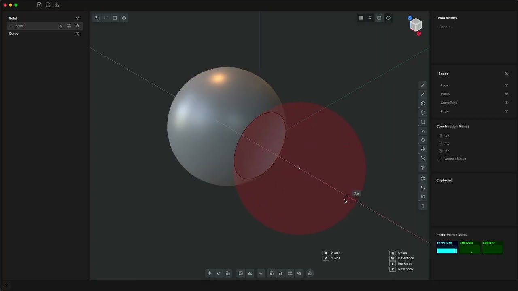This screenshot has height=291, width=518.
Task: Toggle viewport grid display icon
Action: [x=361, y=18]
